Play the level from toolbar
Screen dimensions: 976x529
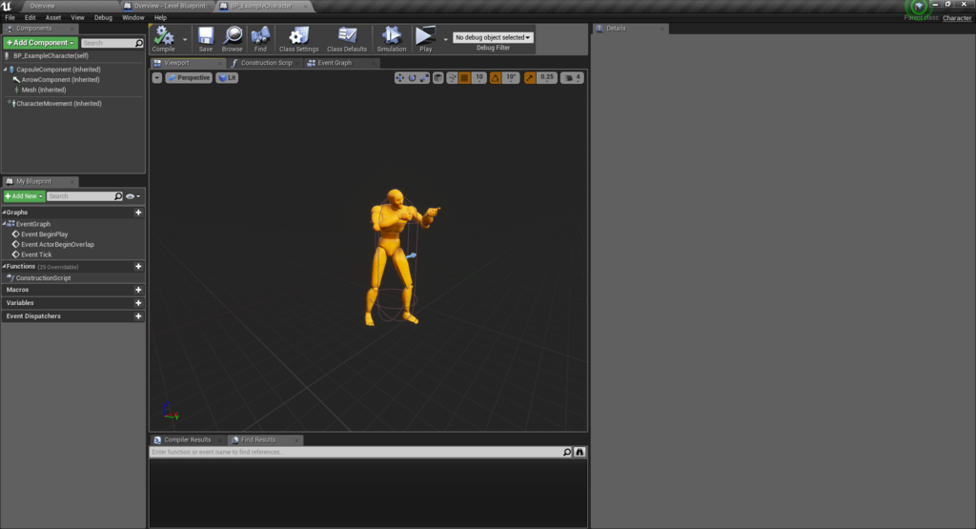click(x=426, y=38)
